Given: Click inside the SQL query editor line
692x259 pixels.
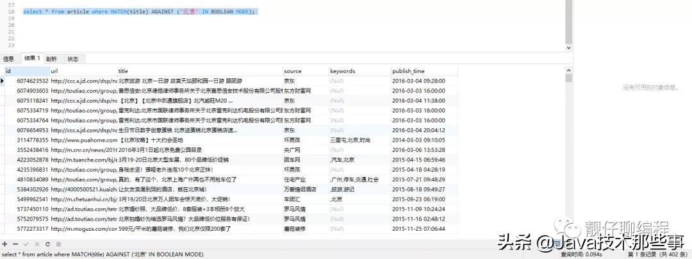Looking at the screenshot, I should 140,12.
